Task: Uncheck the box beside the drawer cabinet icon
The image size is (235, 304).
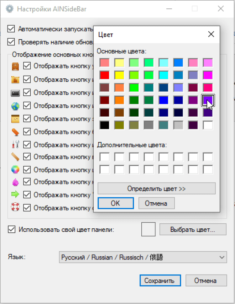Action: coord(27,66)
